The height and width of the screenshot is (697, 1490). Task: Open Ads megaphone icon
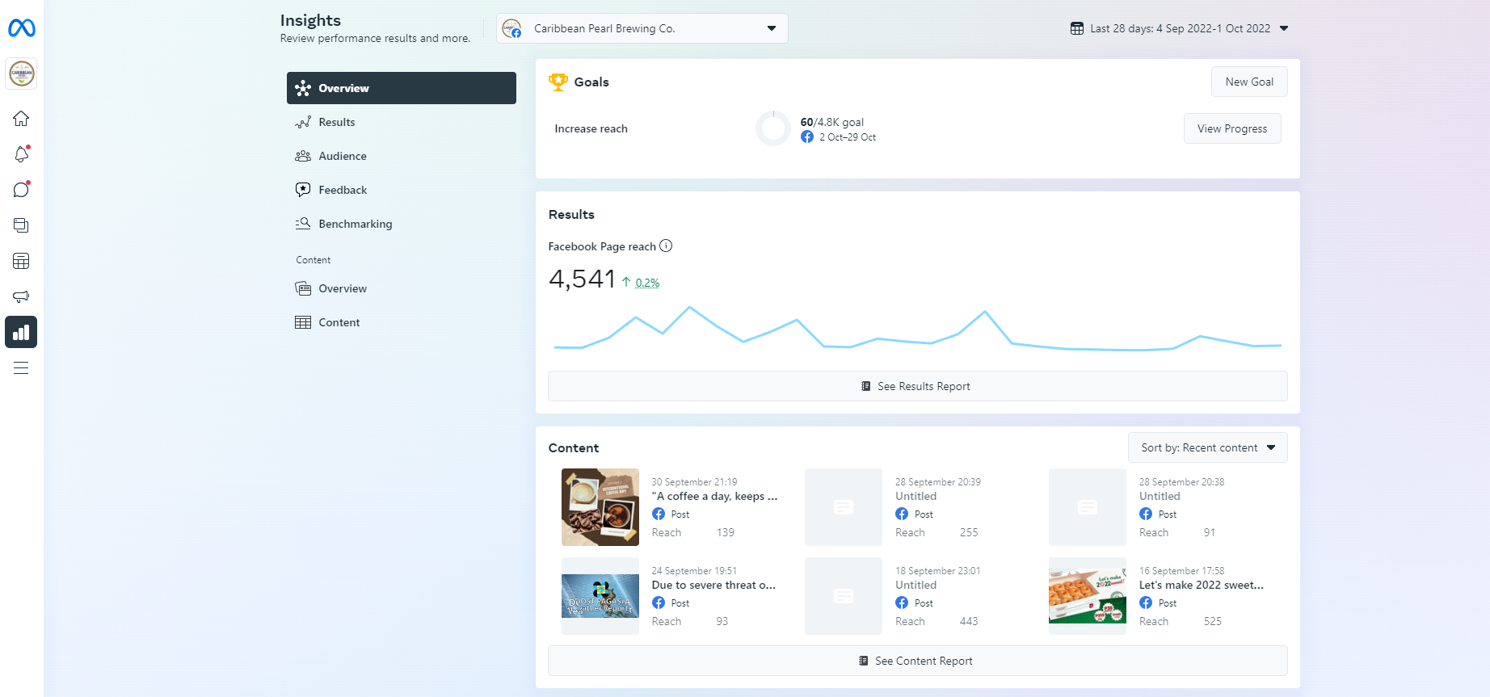21,296
